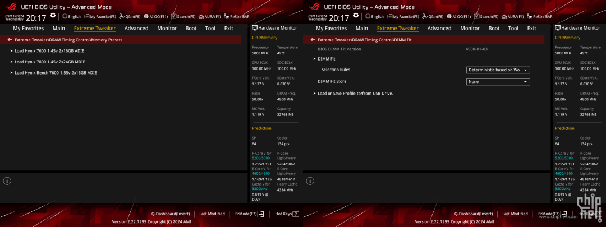Select Load Hynix 7800 1.45v 2x24GB MDIE
The width and height of the screenshot is (606, 227).
click(x=49, y=62)
